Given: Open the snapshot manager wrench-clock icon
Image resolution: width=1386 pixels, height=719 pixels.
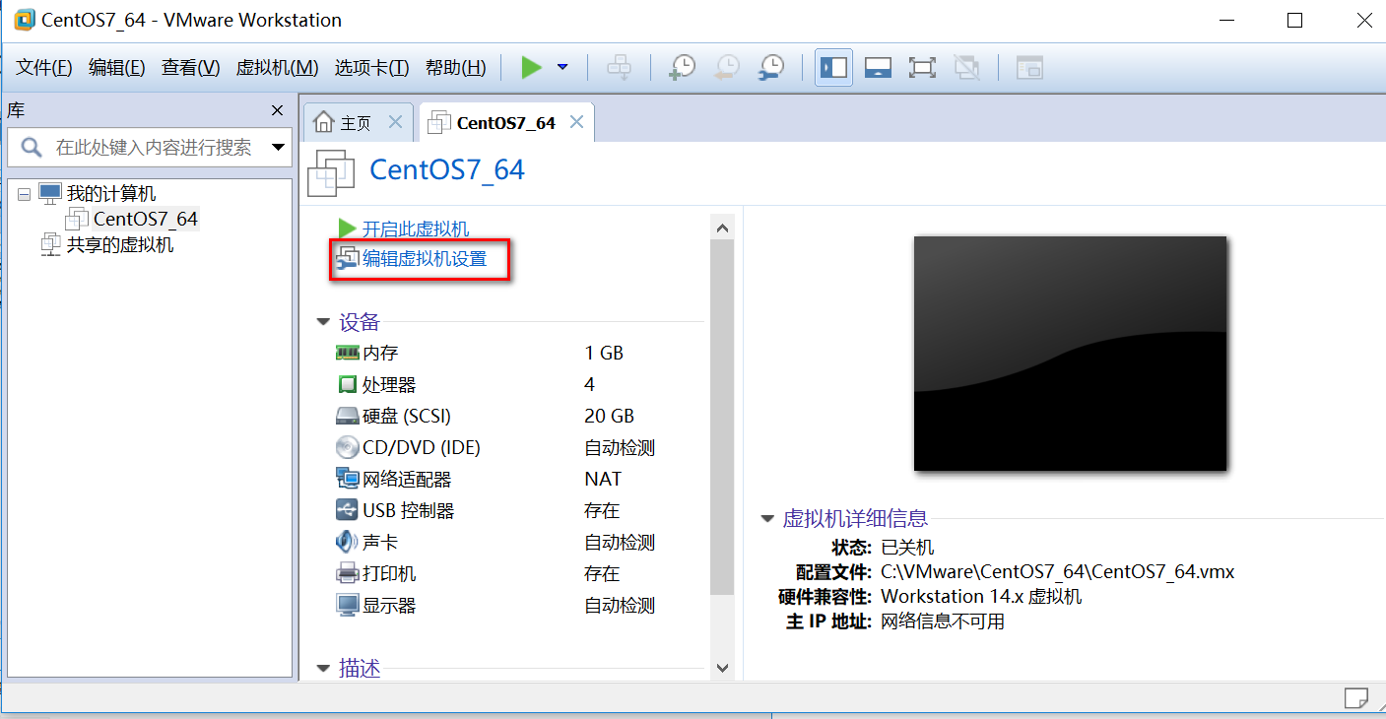Looking at the screenshot, I should point(770,67).
